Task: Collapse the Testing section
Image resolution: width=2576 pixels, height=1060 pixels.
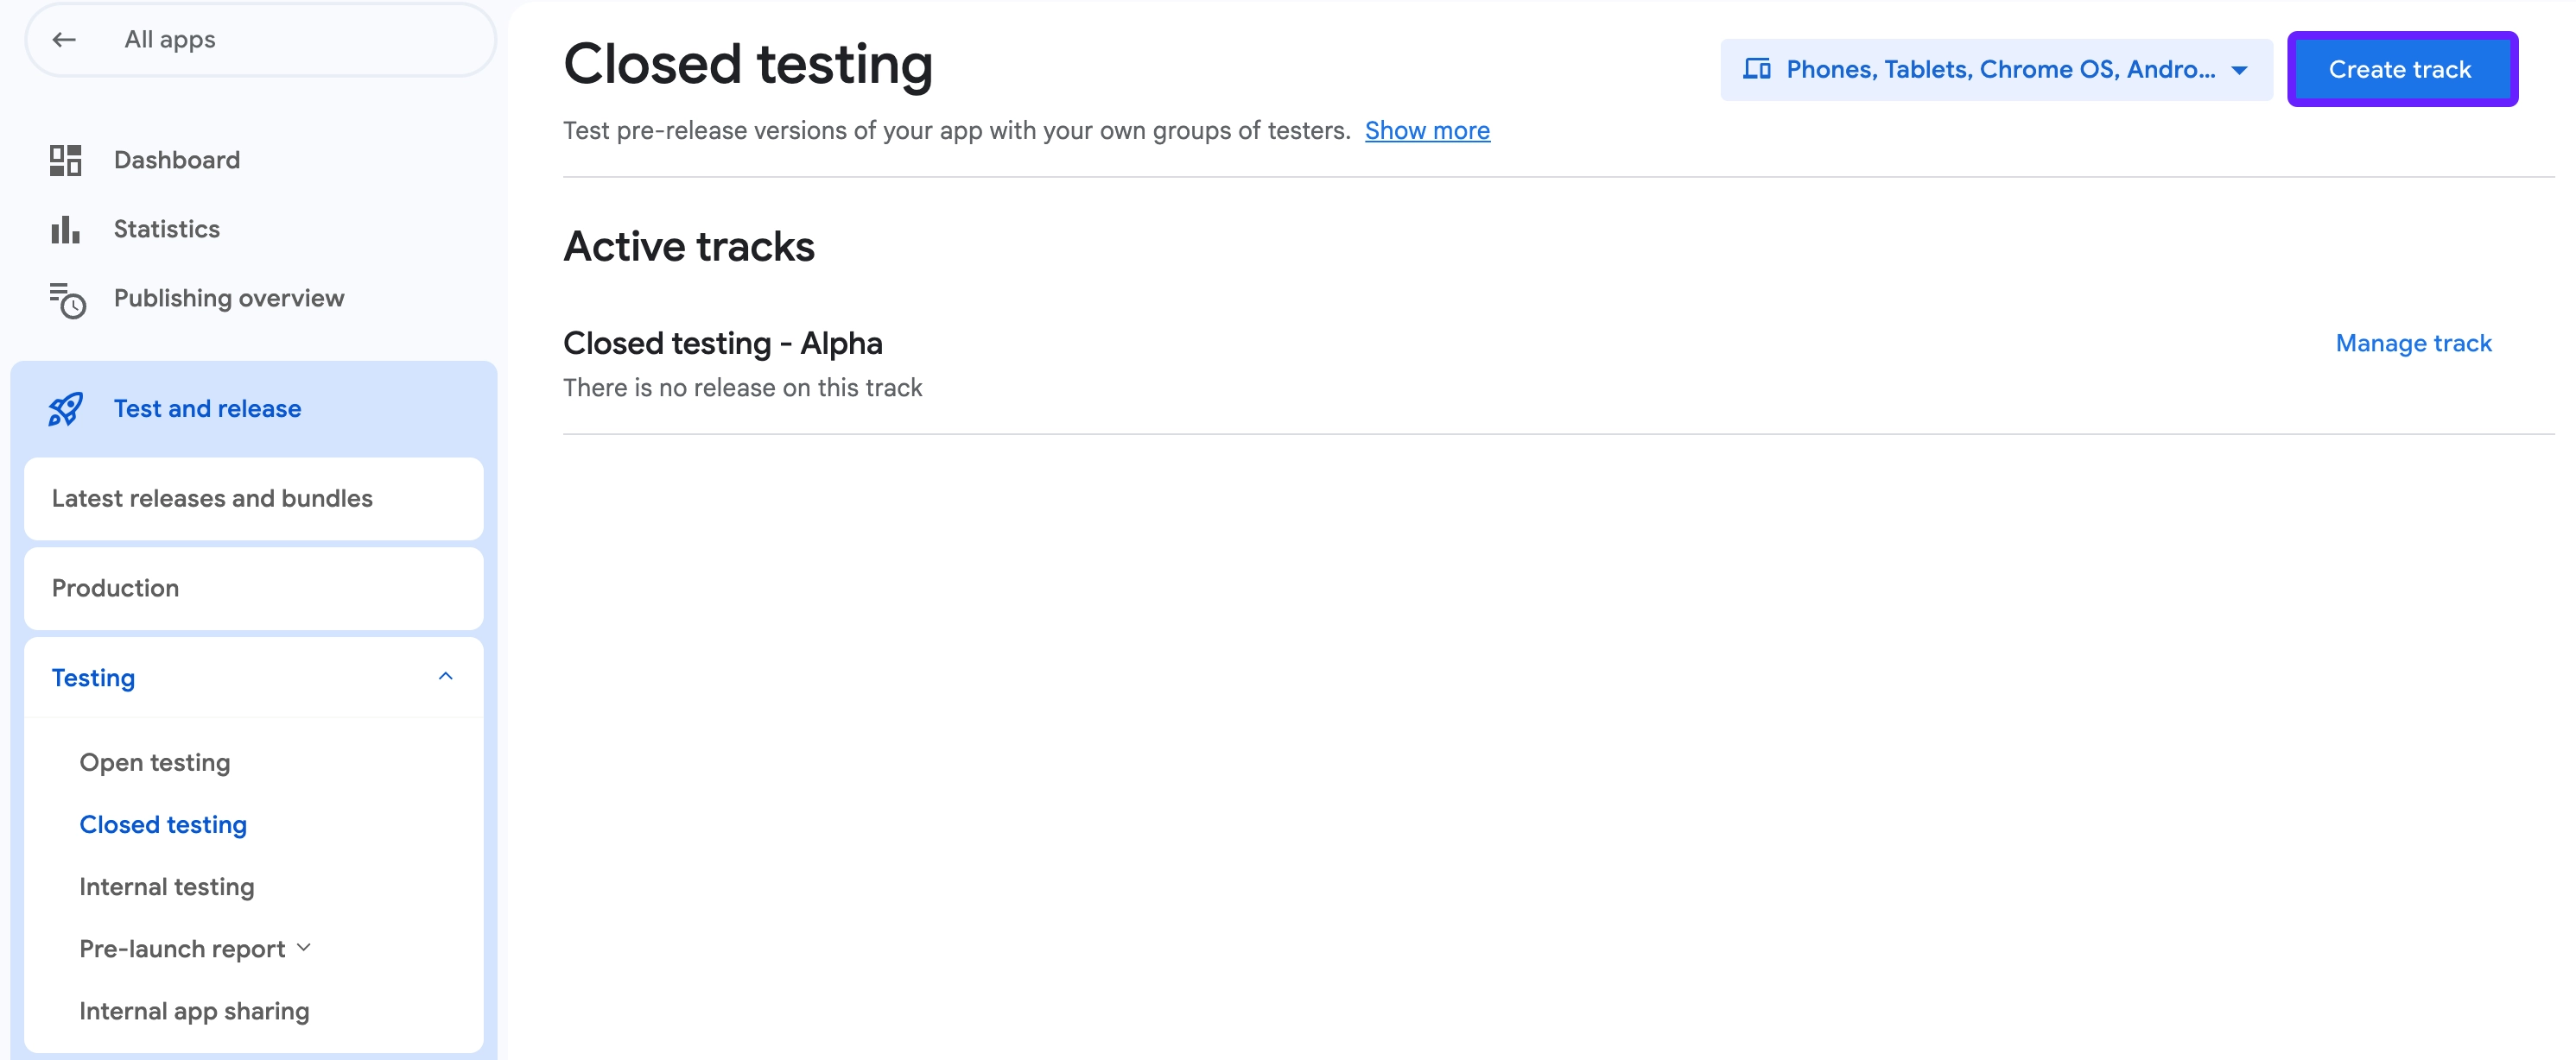Action: coord(445,677)
